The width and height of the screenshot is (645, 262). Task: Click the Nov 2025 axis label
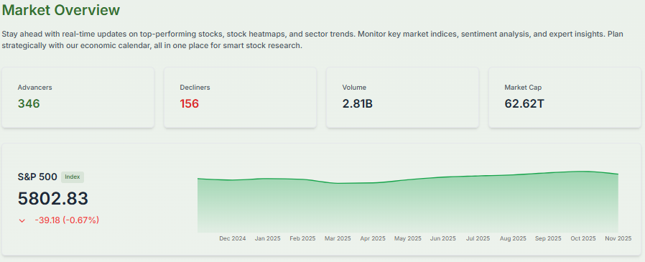click(618, 238)
